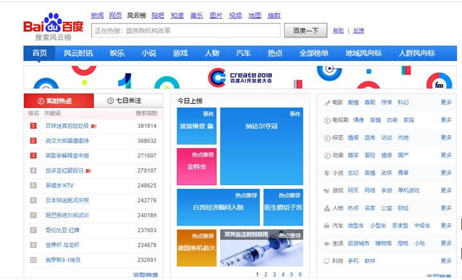Viewport: 462px width, 280px height.
Task: Go to page 6 of 今日上榜
Action: pyautogui.click(x=300, y=274)
